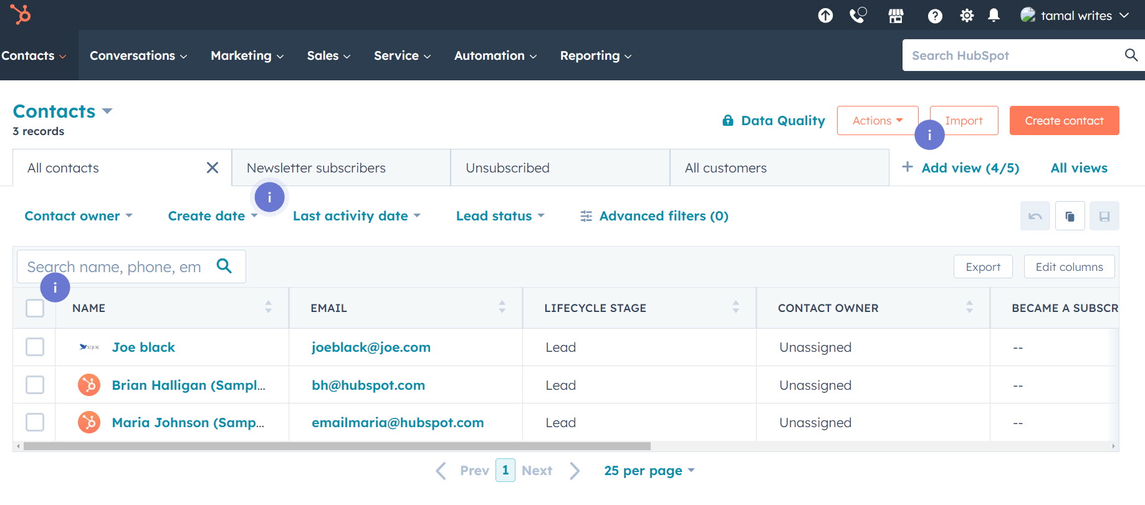Toggle the select-all contacts checkbox

[x=35, y=308]
